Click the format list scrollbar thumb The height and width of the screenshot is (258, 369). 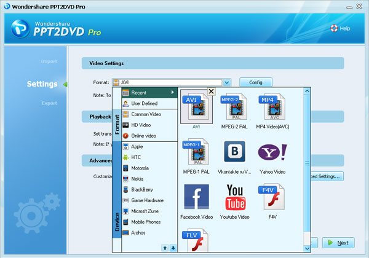click(x=307, y=163)
